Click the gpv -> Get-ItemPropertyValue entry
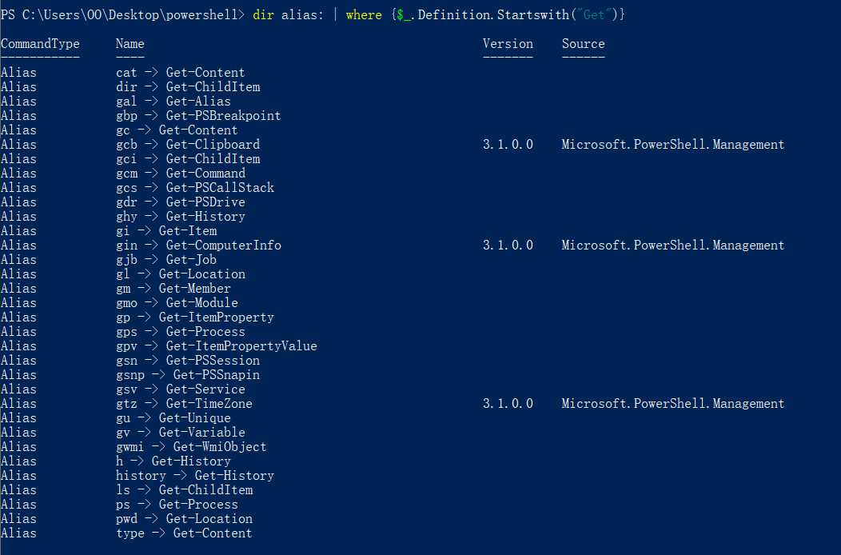Image resolution: width=841 pixels, height=555 pixels. (x=216, y=346)
